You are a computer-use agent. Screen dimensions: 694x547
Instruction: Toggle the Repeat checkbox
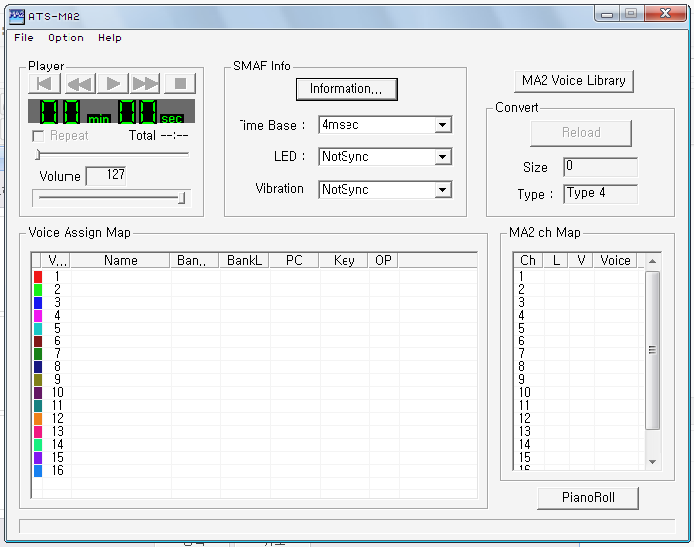click(38, 136)
